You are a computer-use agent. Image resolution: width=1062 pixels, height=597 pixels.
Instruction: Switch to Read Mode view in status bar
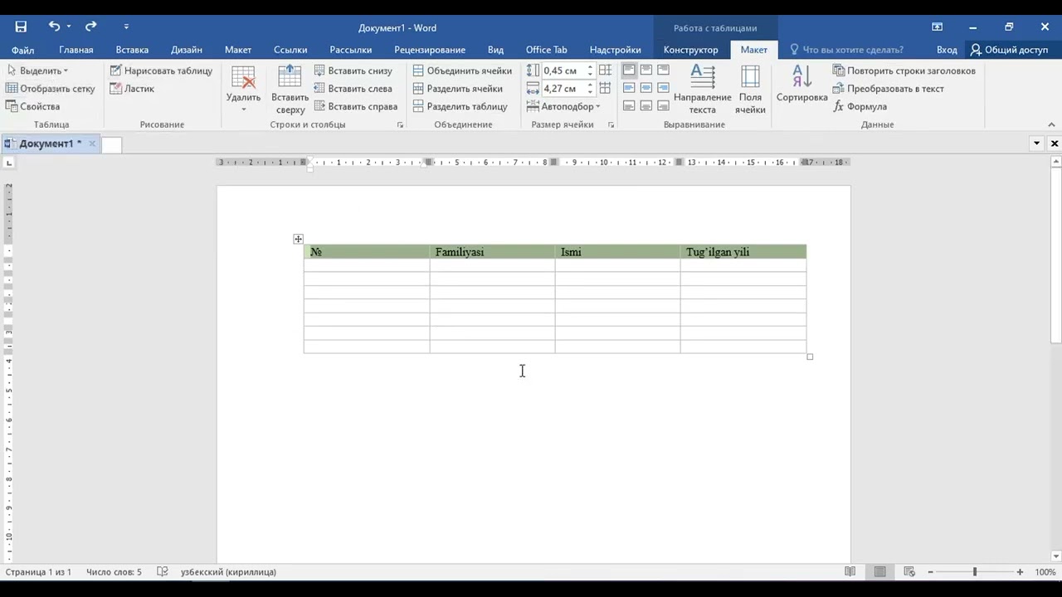tap(850, 572)
